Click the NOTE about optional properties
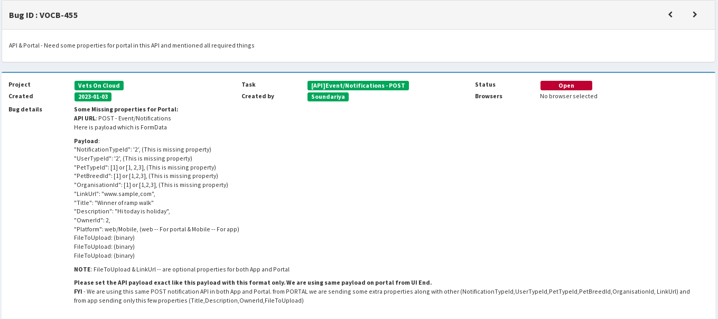 click(x=181, y=269)
